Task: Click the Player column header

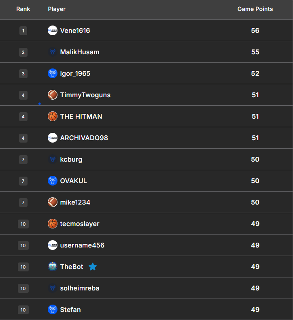Action: point(57,9)
